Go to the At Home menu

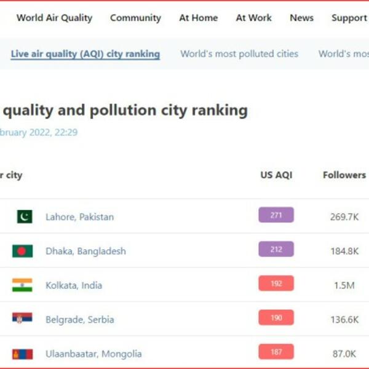coord(198,18)
